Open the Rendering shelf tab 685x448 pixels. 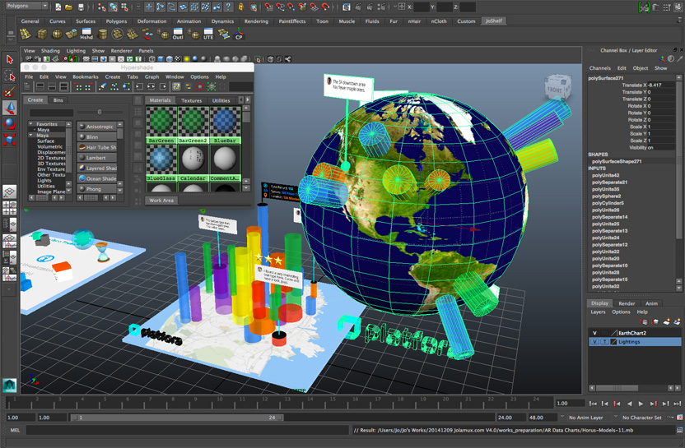pos(256,21)
